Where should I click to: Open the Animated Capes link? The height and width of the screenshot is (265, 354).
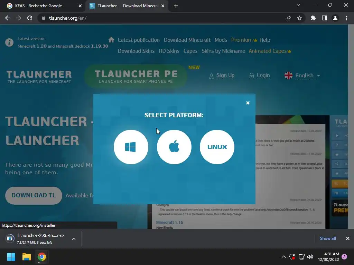[x=270, y=51]
